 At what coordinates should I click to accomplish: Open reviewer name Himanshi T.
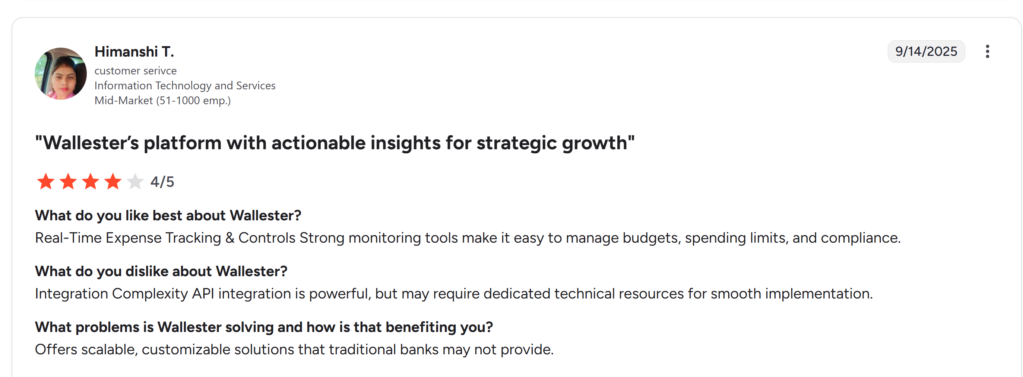click(x=134, y=52)
